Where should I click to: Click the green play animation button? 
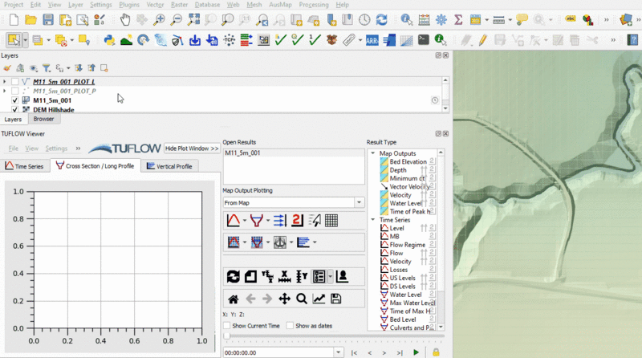coord(416,352)
